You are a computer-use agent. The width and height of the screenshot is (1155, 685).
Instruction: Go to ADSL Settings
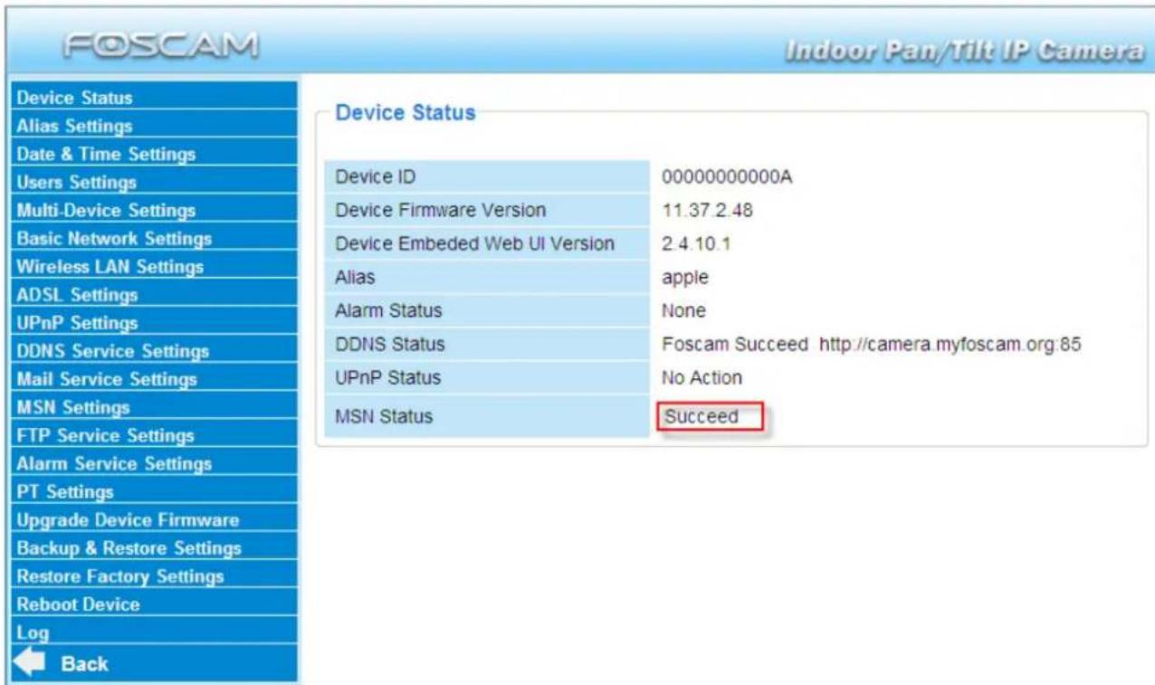[78, 295]
